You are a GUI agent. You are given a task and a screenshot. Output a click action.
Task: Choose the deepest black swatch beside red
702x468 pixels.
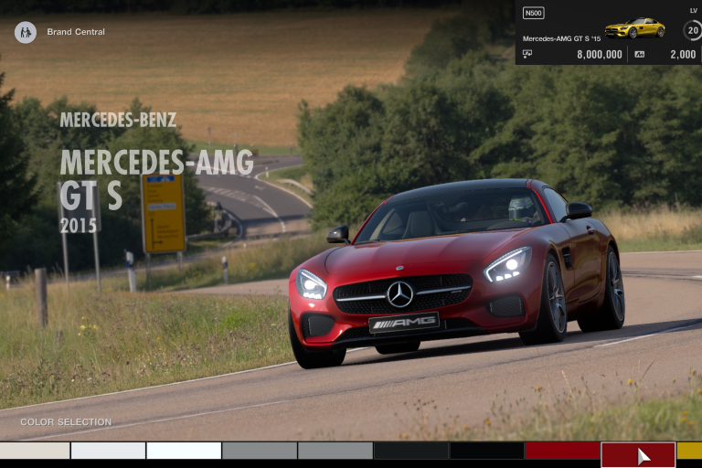(487, 451)
